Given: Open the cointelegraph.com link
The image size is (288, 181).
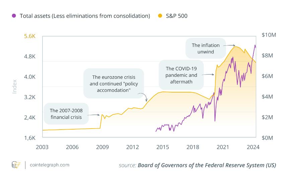Looking at the screenshot, I should pos(50,165).
